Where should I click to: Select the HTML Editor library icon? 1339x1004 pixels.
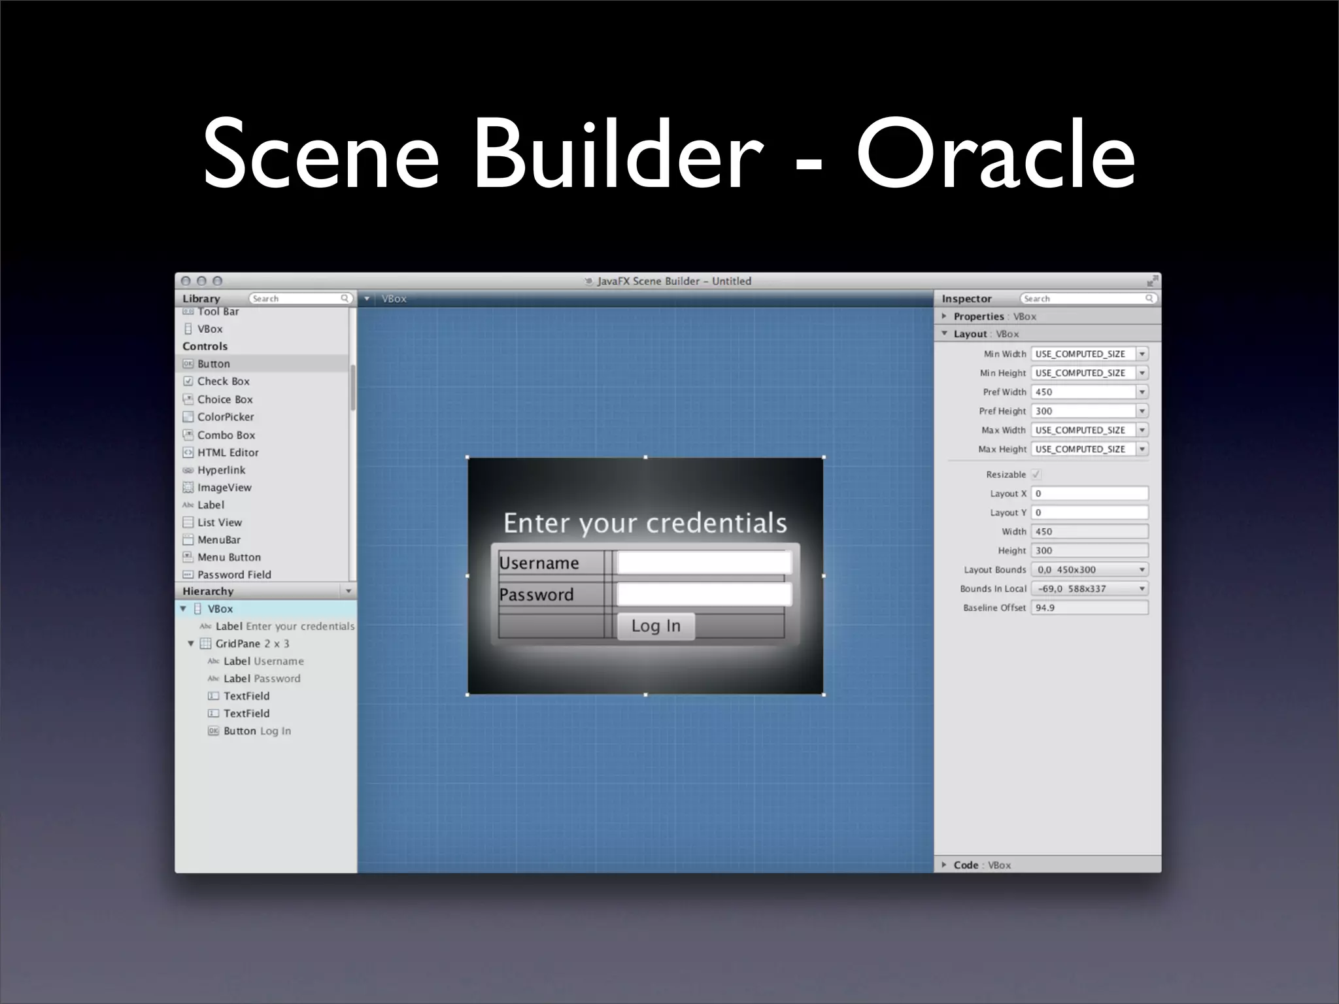pos(188,452)
